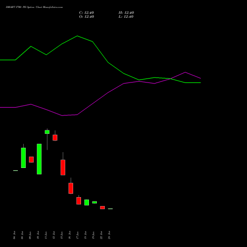This screenshot has height=247, width=247.
Task: Click the small green candle for 19 Jun
Action: (x=94, y=203)
